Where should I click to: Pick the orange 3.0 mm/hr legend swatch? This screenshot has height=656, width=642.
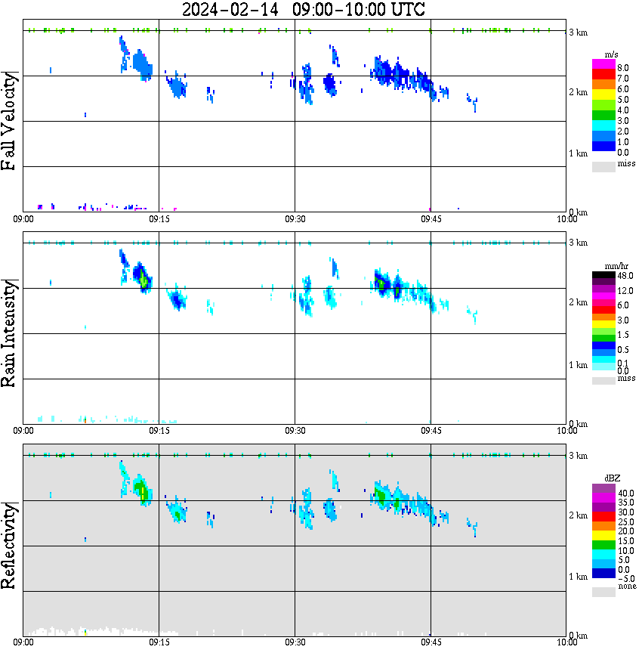coord(603,319)
